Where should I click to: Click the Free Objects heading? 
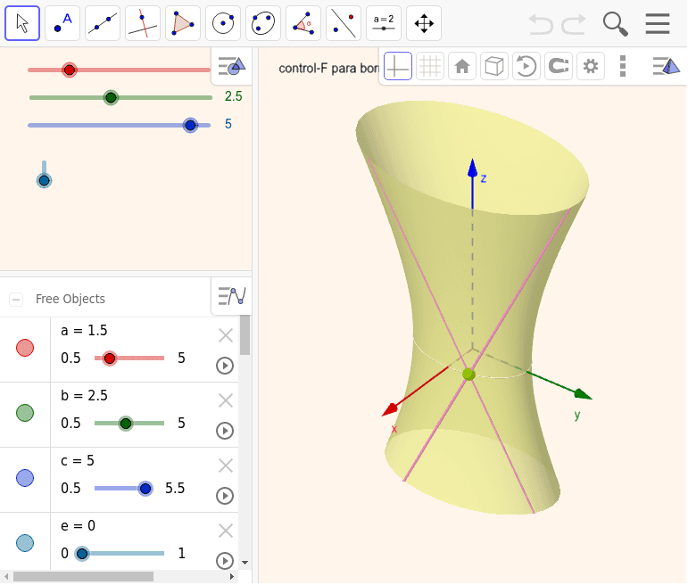70,299
